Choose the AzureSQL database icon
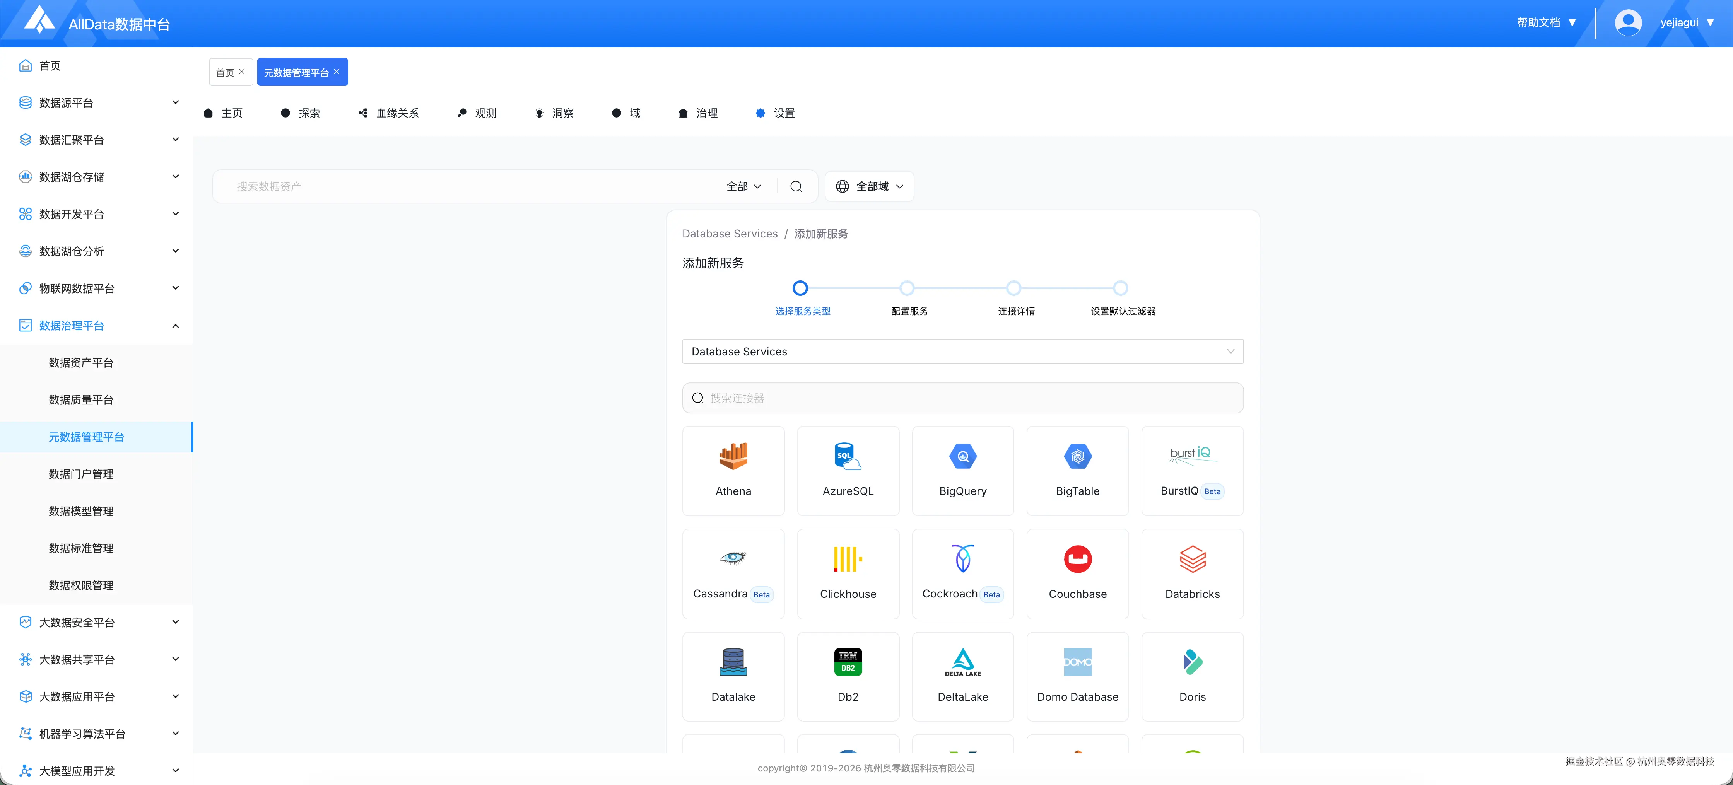This screenshot has width=1733, height=785. (x=847, y=456)
